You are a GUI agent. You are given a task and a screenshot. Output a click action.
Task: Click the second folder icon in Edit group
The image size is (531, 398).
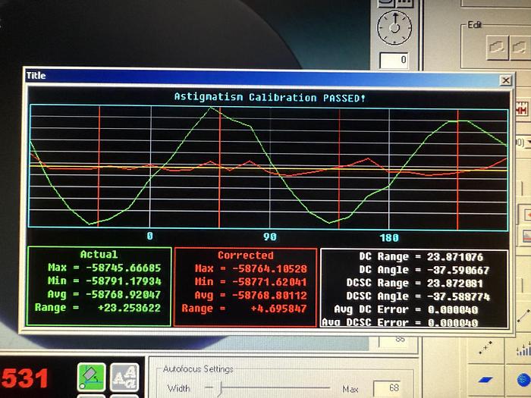[520, 47]
